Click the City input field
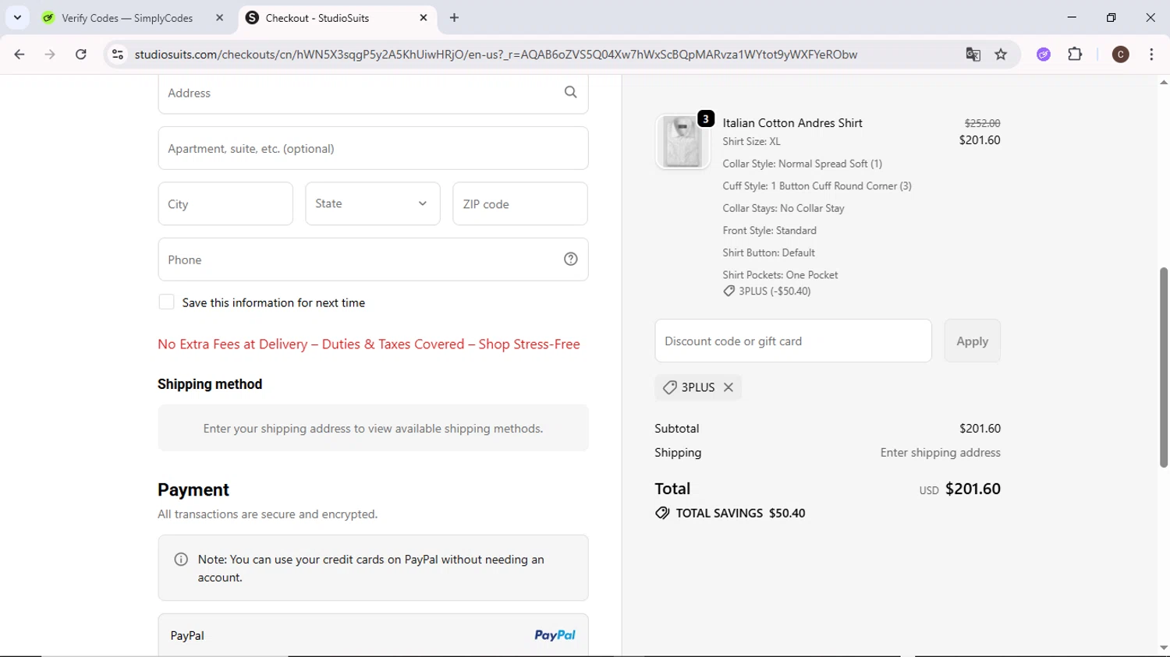The width and height of the screenshot is (1170, 657). pyautogui.click(x=225, y=203)
